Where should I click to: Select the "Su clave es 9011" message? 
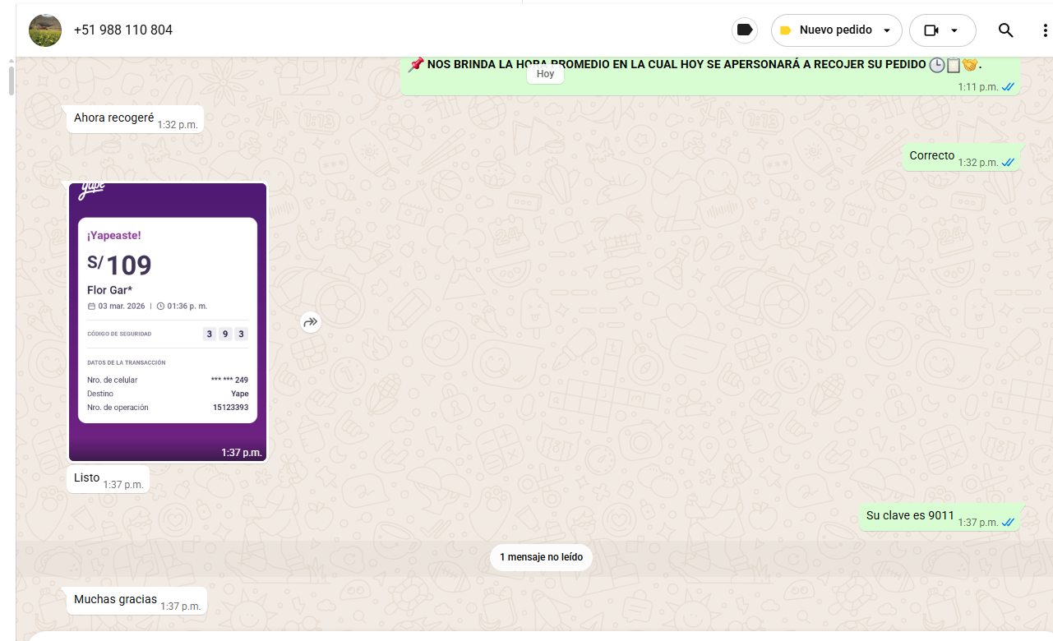point(910,516)
